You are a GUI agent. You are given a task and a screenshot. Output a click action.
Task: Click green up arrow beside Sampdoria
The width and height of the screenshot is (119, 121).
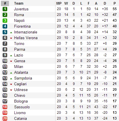tap(11, 79)
